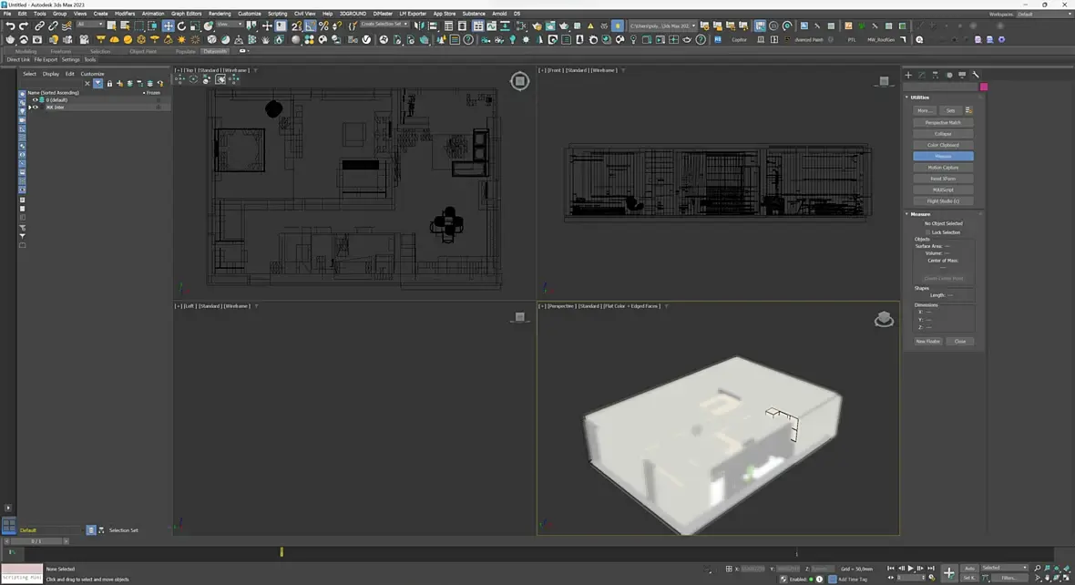Click the Undo arrow in main toolbar

(x=10, y=26)
